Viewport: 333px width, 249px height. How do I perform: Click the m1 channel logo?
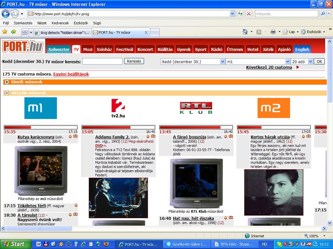coord(41,108)
